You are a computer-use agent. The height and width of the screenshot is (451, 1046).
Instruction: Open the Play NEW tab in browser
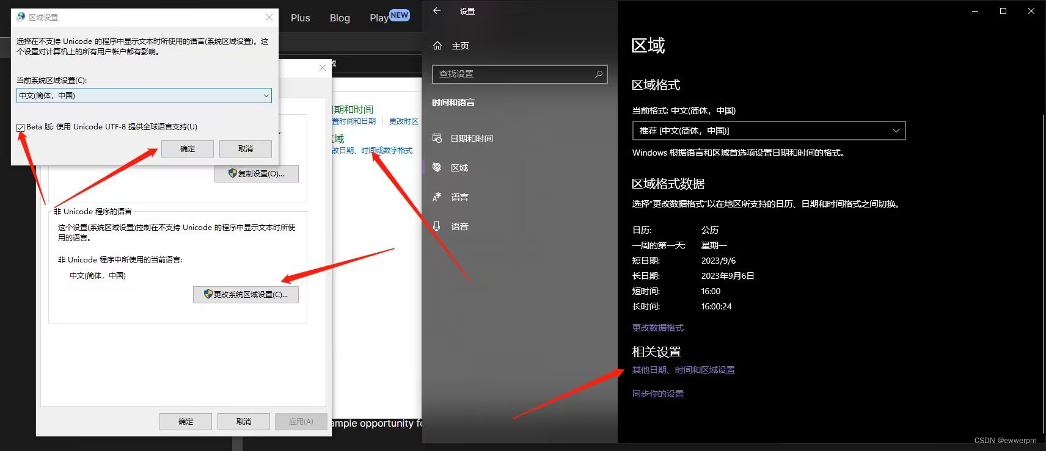tap(389, 17)
